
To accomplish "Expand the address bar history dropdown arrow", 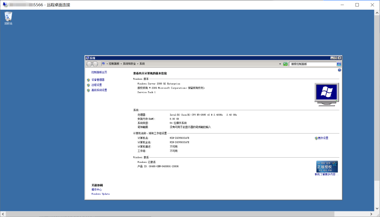I will (280, 64).
